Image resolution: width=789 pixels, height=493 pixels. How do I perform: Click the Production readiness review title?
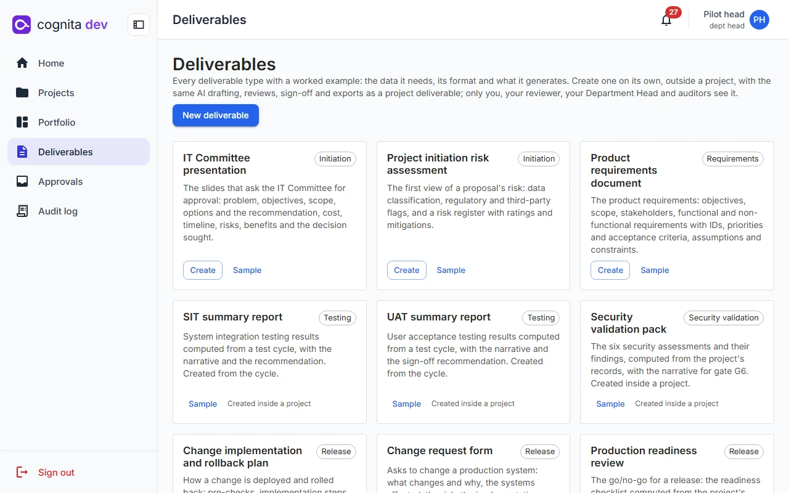[x=644, y=457]
